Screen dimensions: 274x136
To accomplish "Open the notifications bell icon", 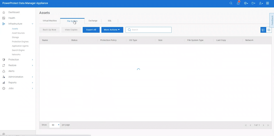I will click(x=238, y=3).
